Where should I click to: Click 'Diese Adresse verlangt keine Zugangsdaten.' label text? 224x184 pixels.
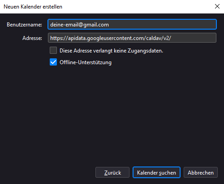coord(112,51)
